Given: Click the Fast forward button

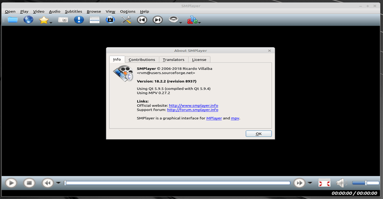Looking at the screenshot, I should tap(299, 183).
